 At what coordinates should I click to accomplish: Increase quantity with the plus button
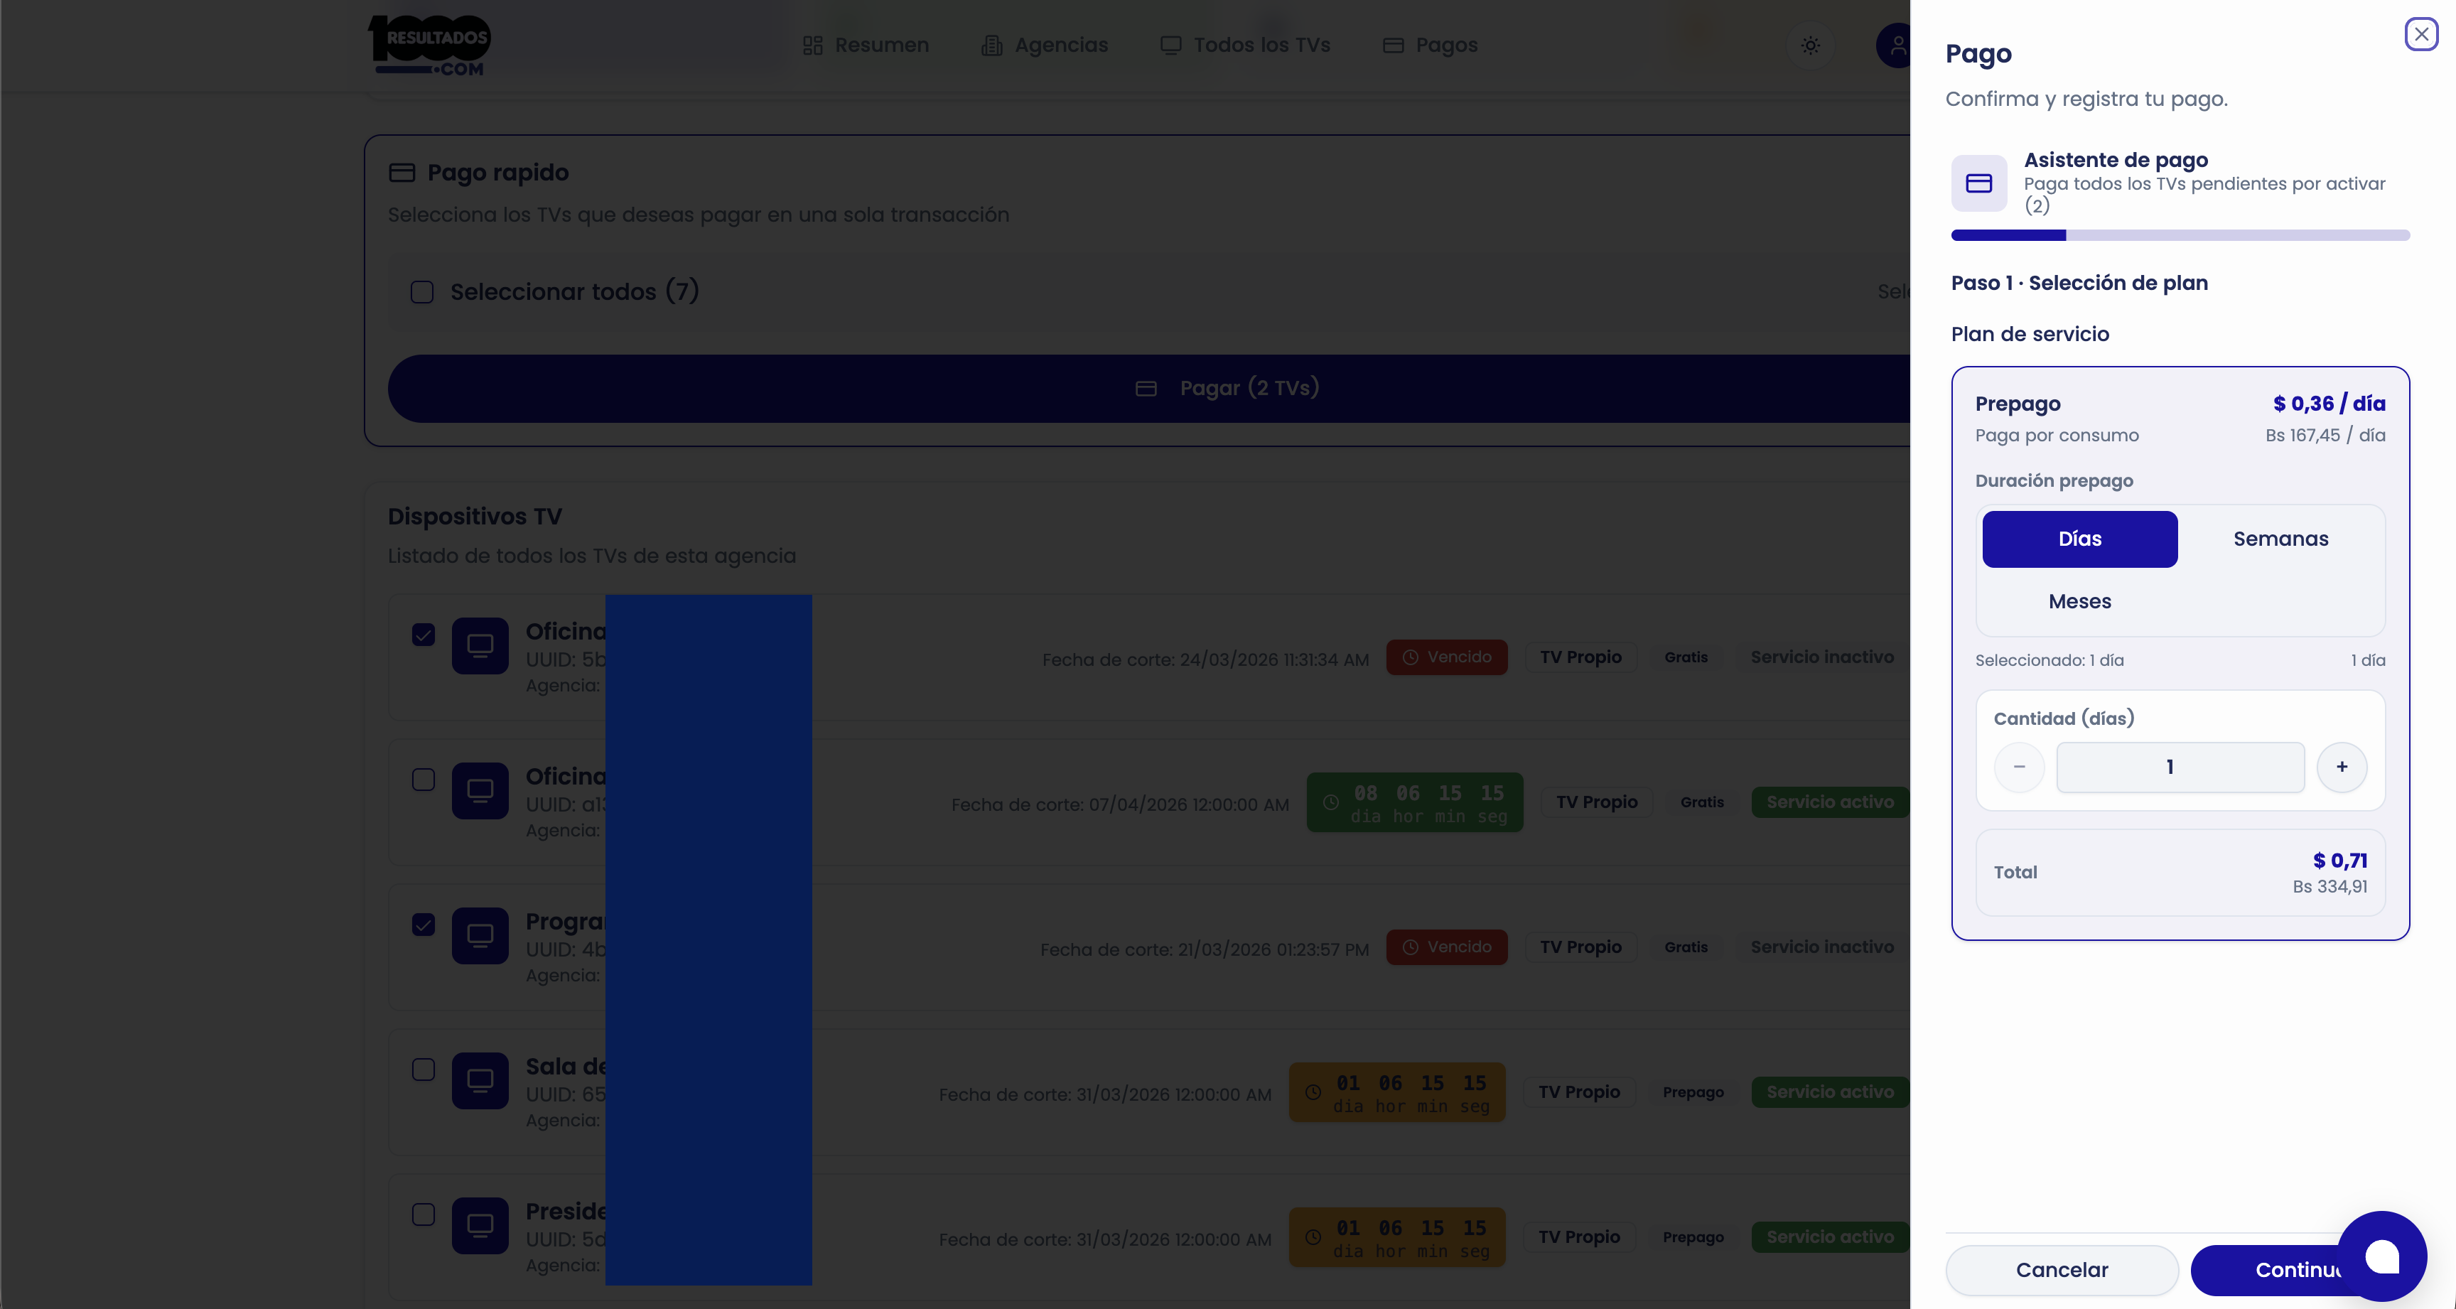pyautogui.click(x=2342, y=767)
